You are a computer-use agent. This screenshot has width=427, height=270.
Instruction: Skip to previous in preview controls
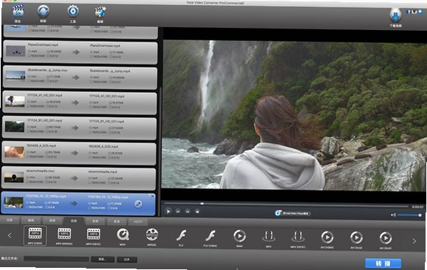click(x=178, y=211)
